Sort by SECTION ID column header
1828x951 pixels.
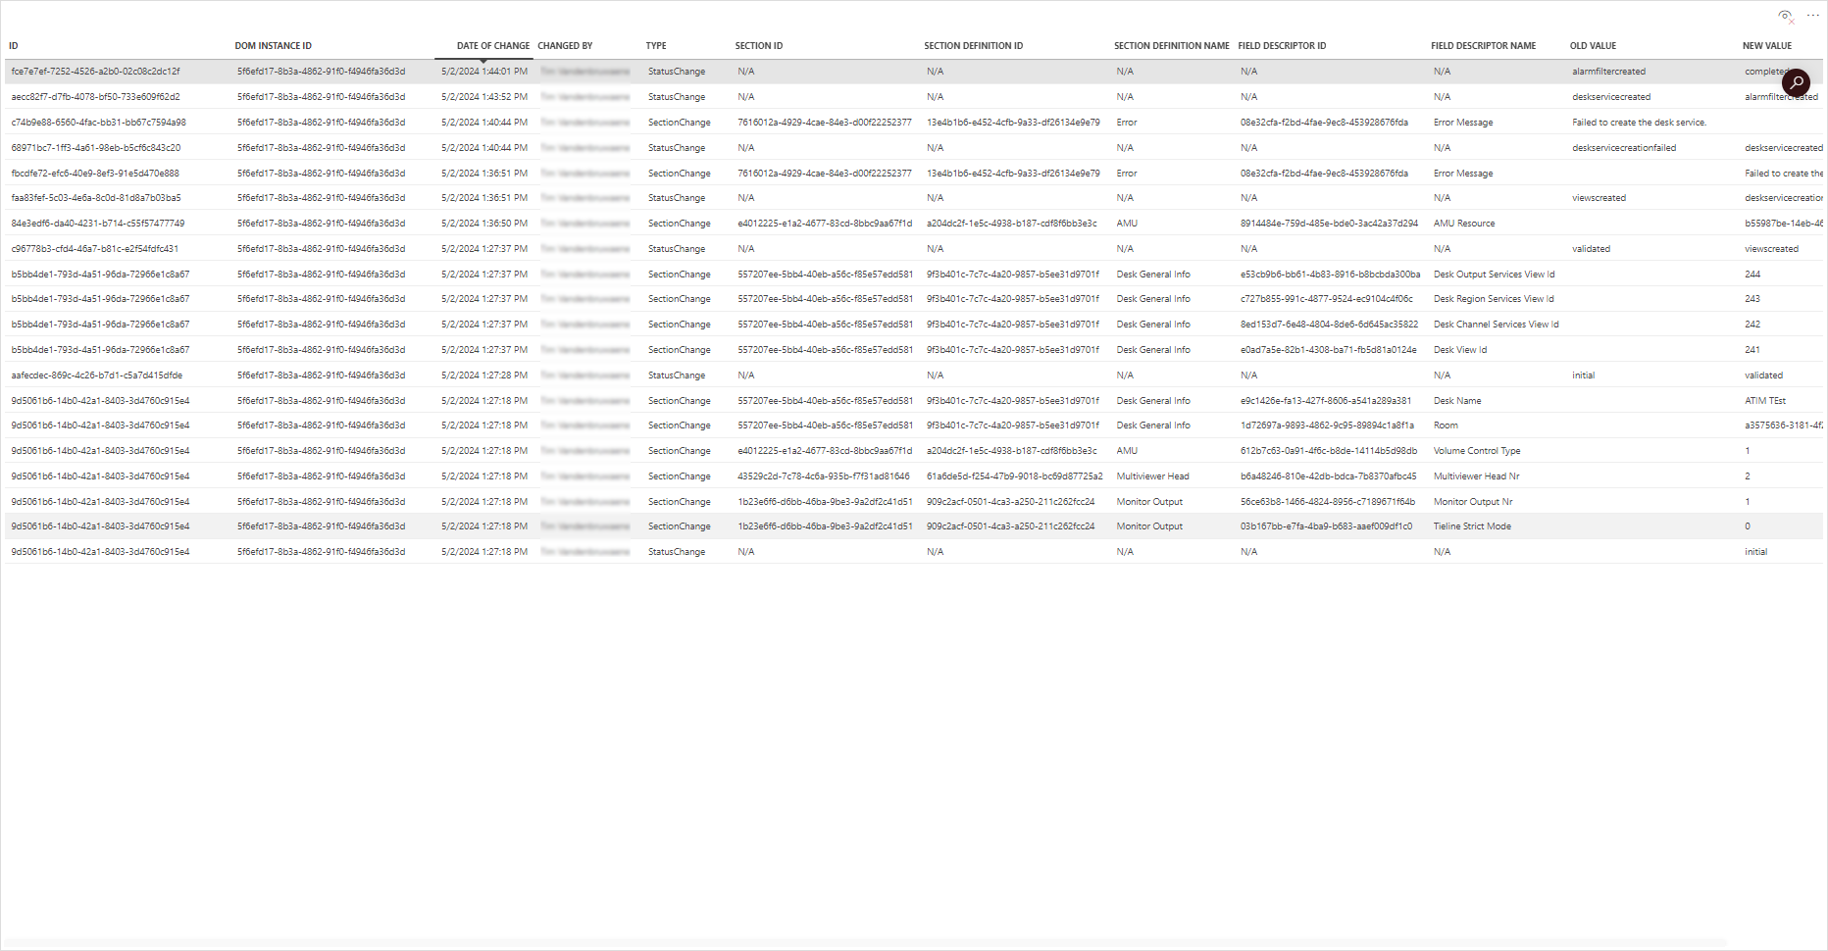[759, 46]
